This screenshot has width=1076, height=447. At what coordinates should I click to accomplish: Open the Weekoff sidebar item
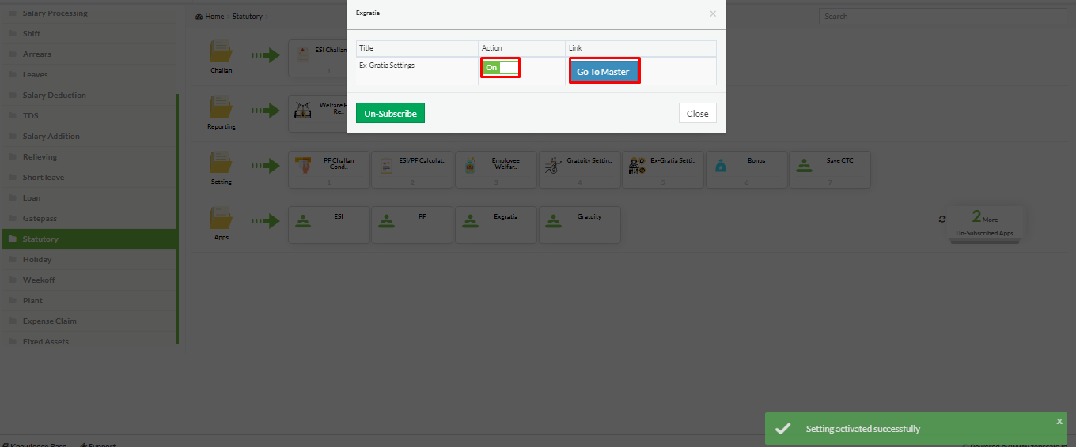89,280
